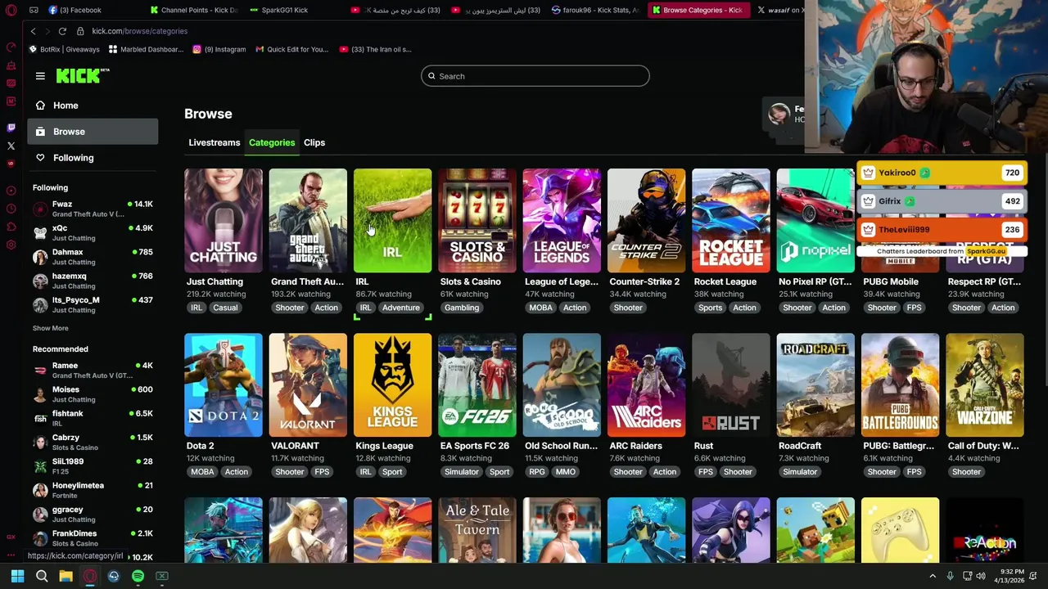This screenshot has width=1048, height=589.
Task: Click the Casual tag under Just Chatting
Action: click(x=225, y=308)
